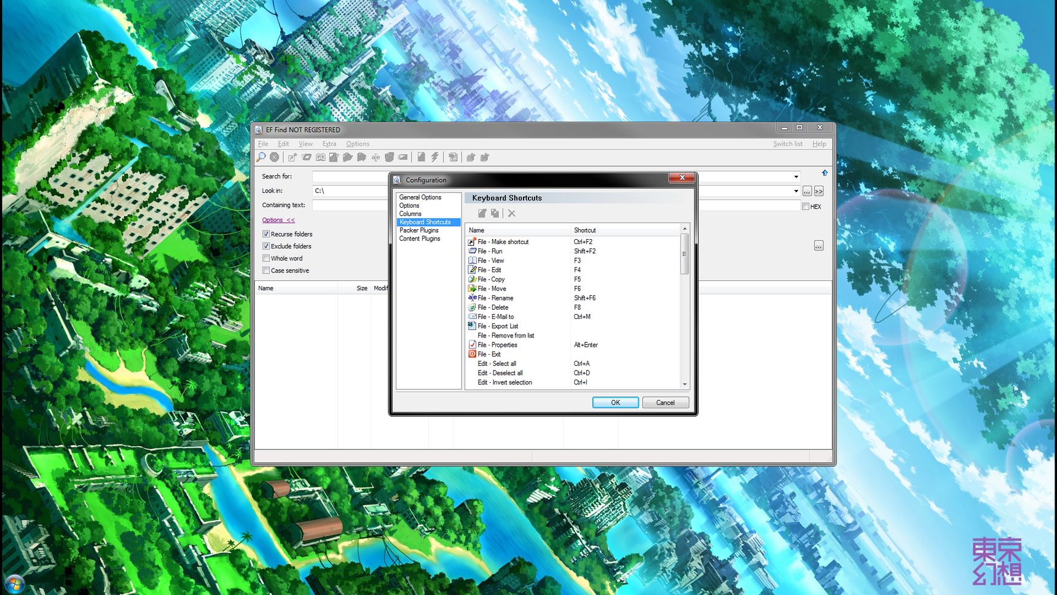Select Columns in configuration tree
Screen dimensions: 1057x595
411,214
